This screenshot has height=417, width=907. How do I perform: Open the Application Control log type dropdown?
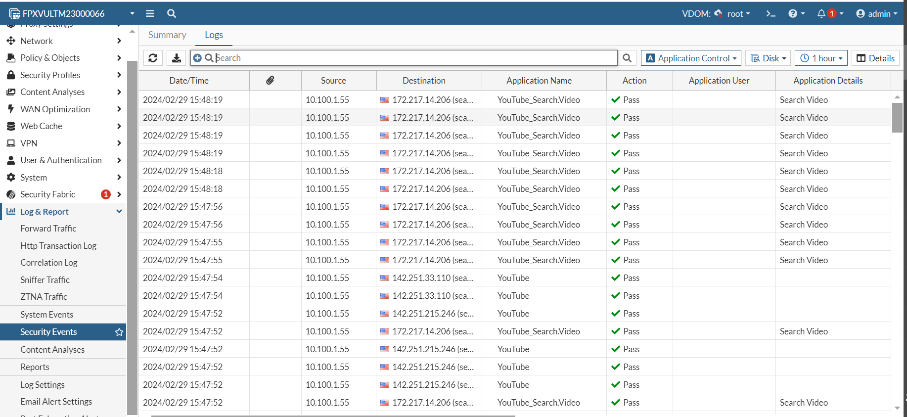(x=691, y=58)
